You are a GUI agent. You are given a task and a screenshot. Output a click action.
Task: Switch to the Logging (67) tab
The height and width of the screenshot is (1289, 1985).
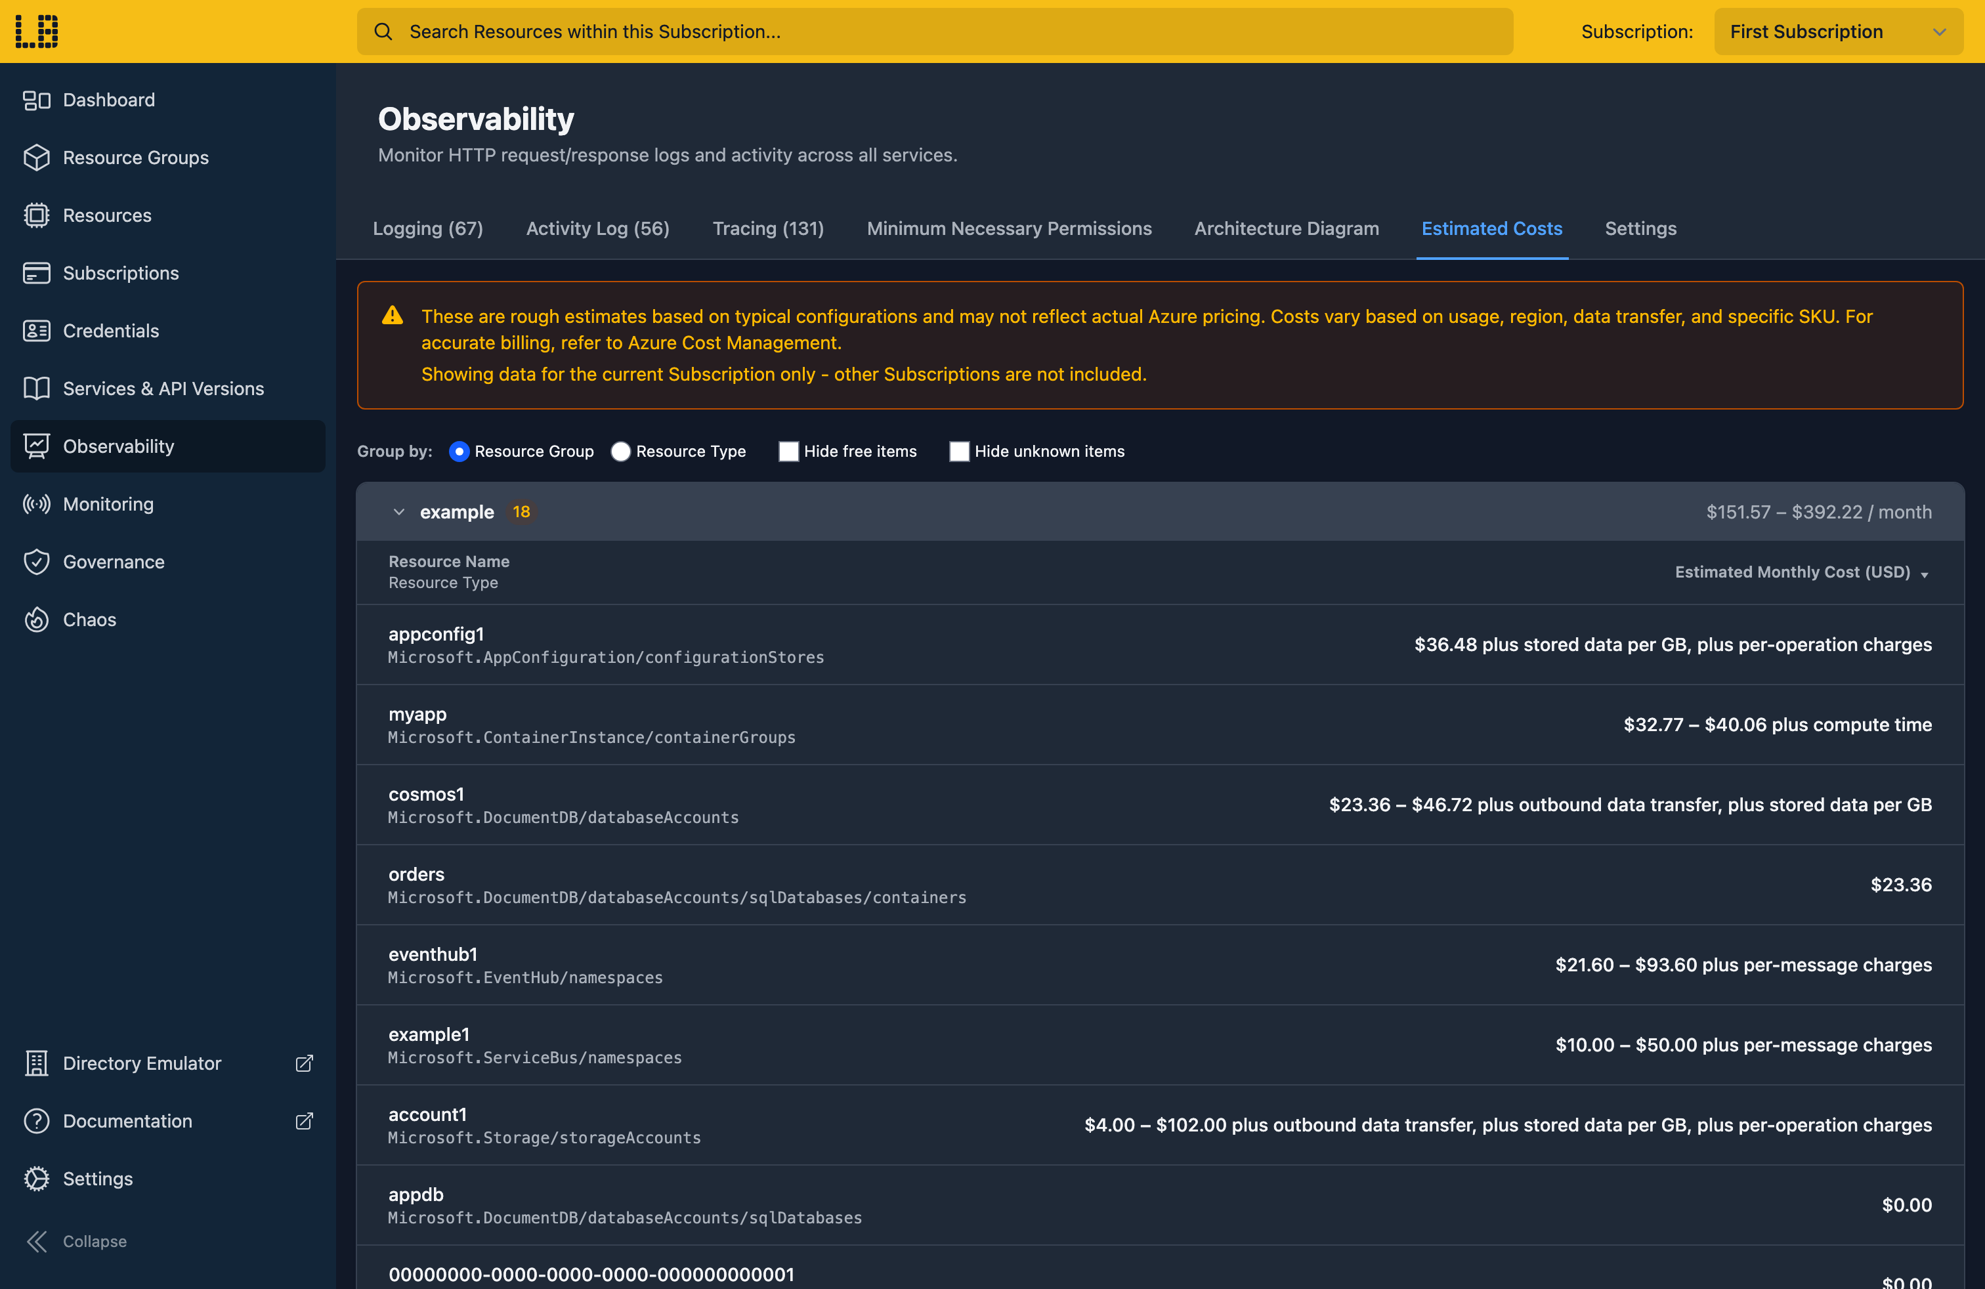(428, 228)
